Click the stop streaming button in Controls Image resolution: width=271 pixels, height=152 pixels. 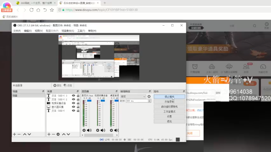coord(169,97)
